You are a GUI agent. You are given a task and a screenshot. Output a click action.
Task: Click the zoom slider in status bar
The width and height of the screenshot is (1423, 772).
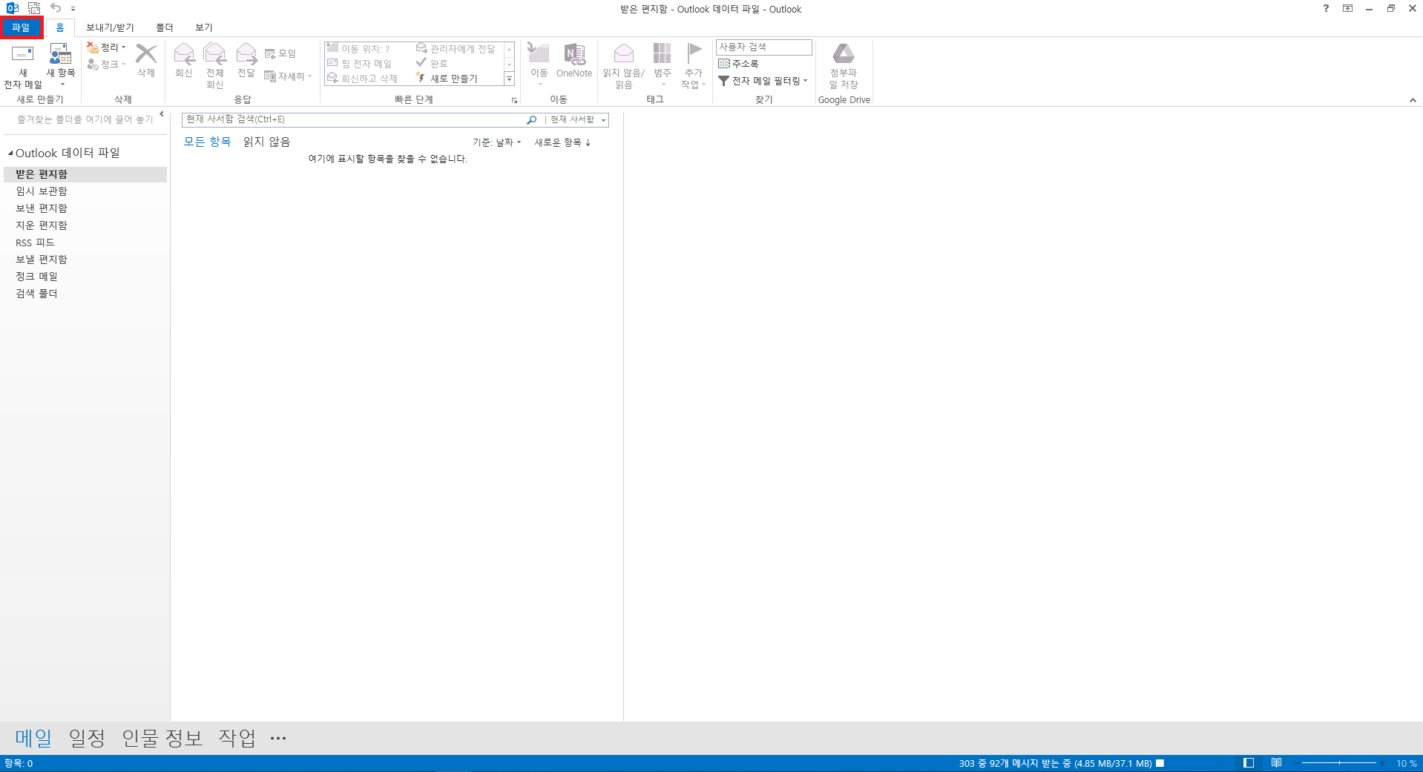point(1339,763)
